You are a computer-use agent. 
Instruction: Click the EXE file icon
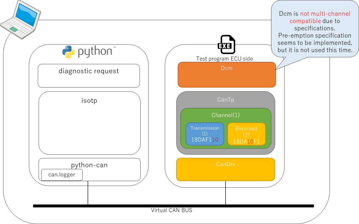tap(226, 45)
